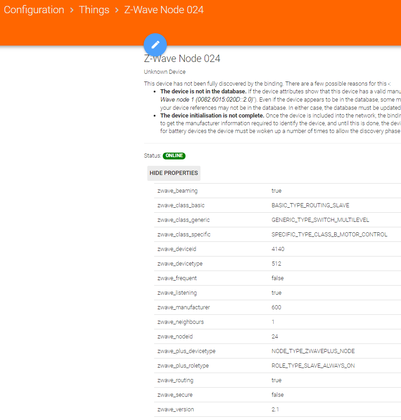This screenshot has height=420, width=401.
Task: Select the zwave_neighbours property name
Action: pos(180,322)
